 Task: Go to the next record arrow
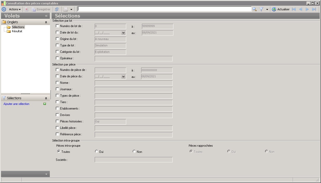point(307,9)
